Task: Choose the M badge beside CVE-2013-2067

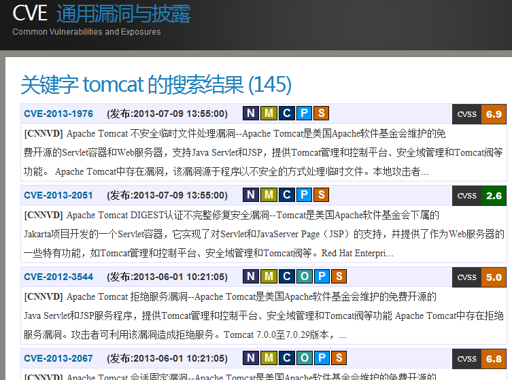Action: pyautogui.click(x=269, y=358)
